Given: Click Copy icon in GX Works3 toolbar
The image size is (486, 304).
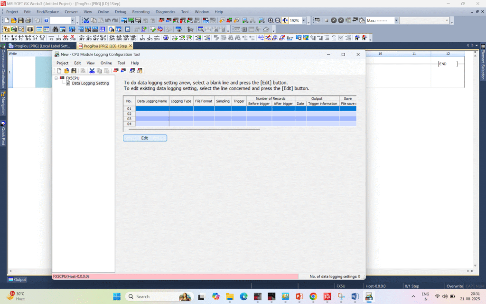Looking at the screenshot, I should click(x=93, y=20).
